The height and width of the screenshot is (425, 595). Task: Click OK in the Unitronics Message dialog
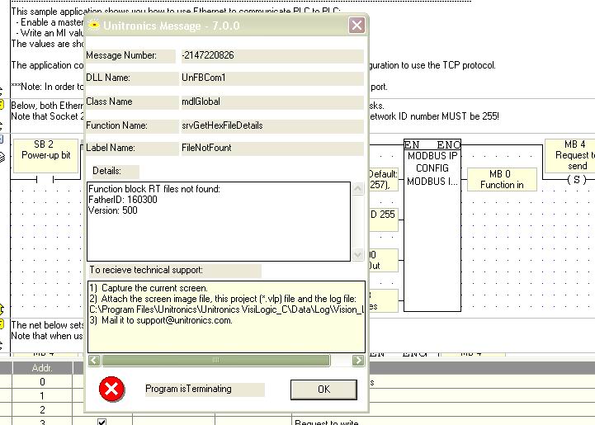click(323, 390)
